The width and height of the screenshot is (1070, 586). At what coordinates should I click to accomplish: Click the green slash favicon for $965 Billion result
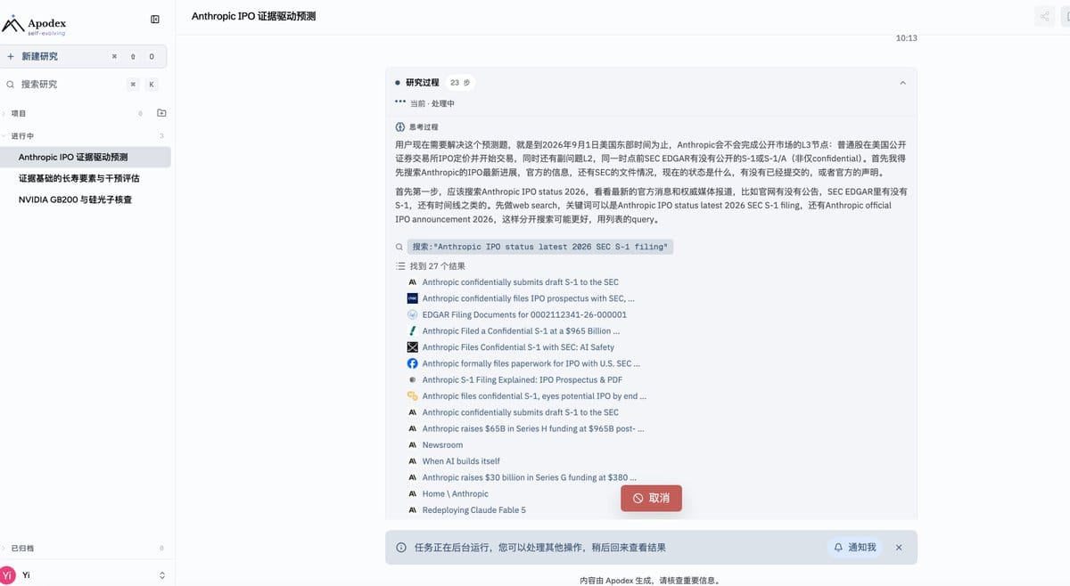pos(412,331)
